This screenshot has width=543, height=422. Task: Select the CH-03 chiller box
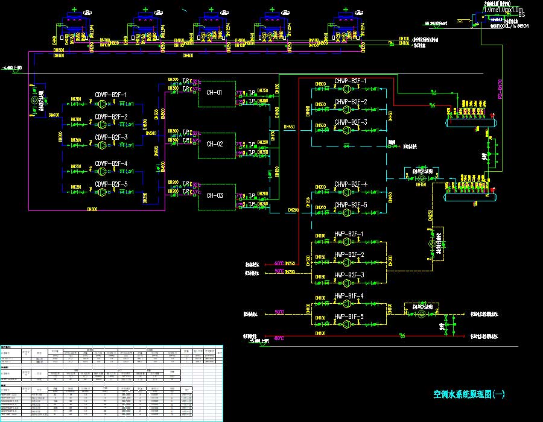(x=217, y=197)
